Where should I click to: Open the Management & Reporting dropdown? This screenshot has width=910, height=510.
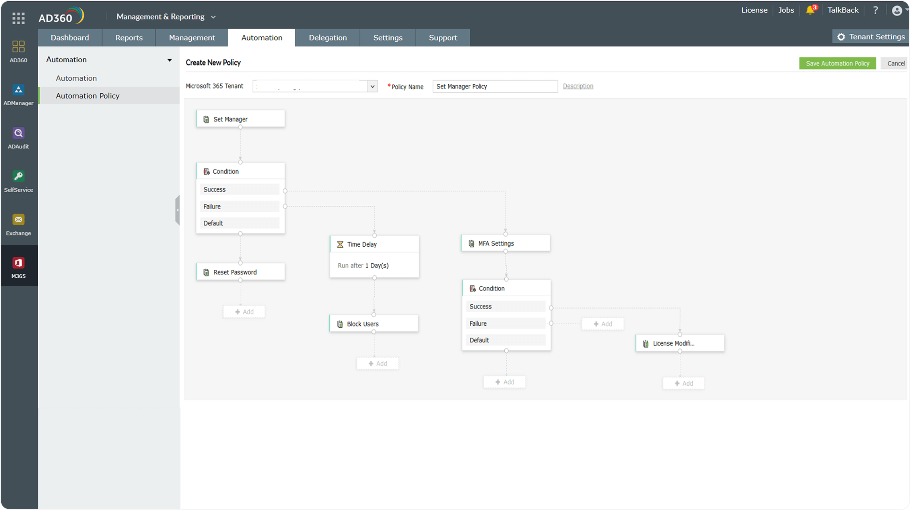(166, 17)
